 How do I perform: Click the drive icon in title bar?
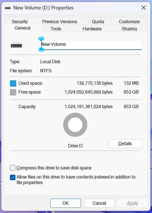click(8, 8)
